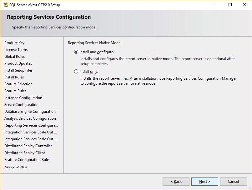Select the Install only radio button

[x=76, y=72]
